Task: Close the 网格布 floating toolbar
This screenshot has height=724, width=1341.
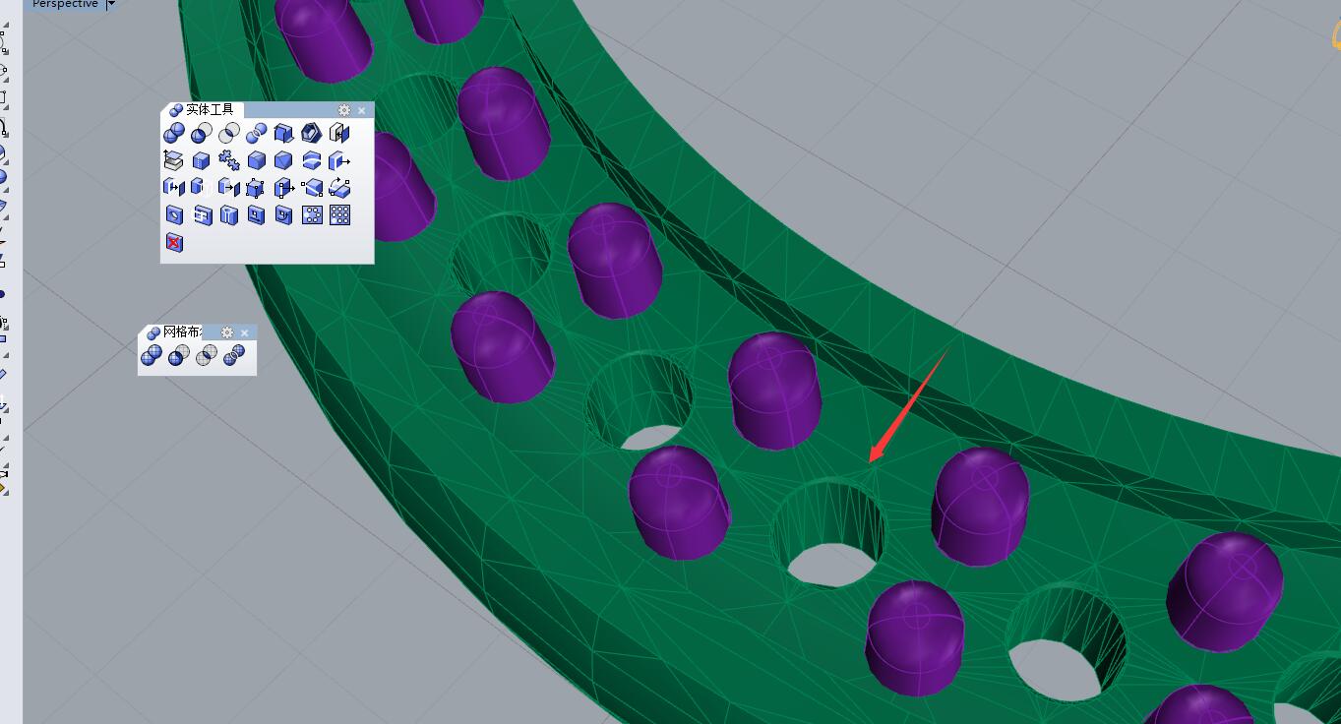Action: point(245,332)
